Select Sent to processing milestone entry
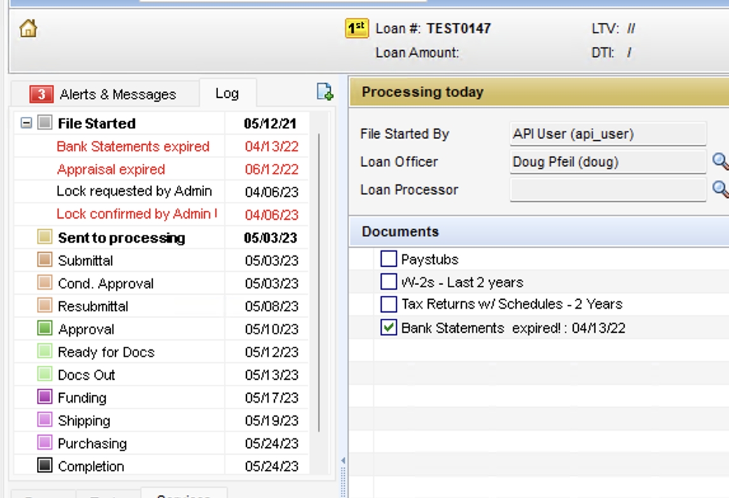The height and width of the screenshot is (498, 729). coord(121,238)
